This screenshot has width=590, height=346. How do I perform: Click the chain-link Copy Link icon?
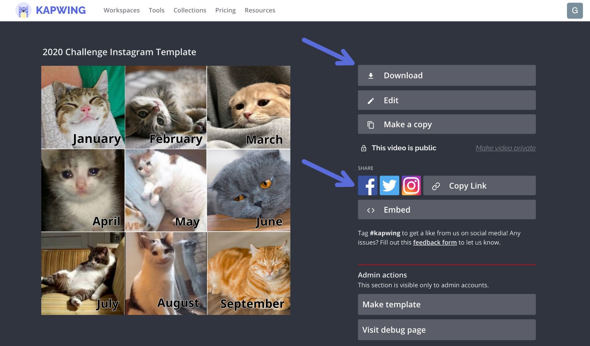[x=436, y=186]
